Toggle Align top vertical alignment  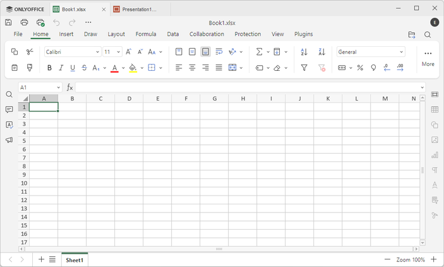179,52
